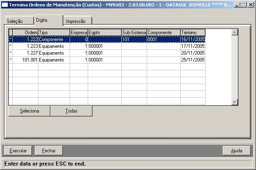The width and height of the screenshot is (256, 170).
Task: Click the Seleciona button
Action: point(29,111)
